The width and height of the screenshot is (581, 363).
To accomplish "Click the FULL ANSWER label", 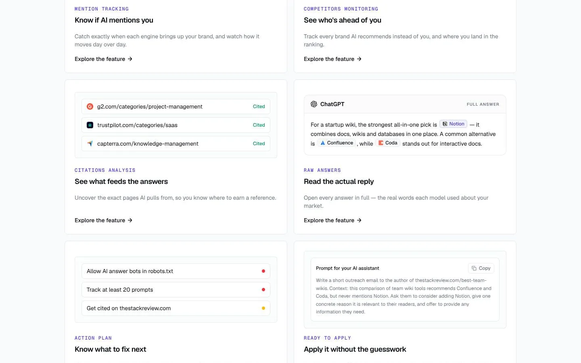I will click(x=483, y=104).
